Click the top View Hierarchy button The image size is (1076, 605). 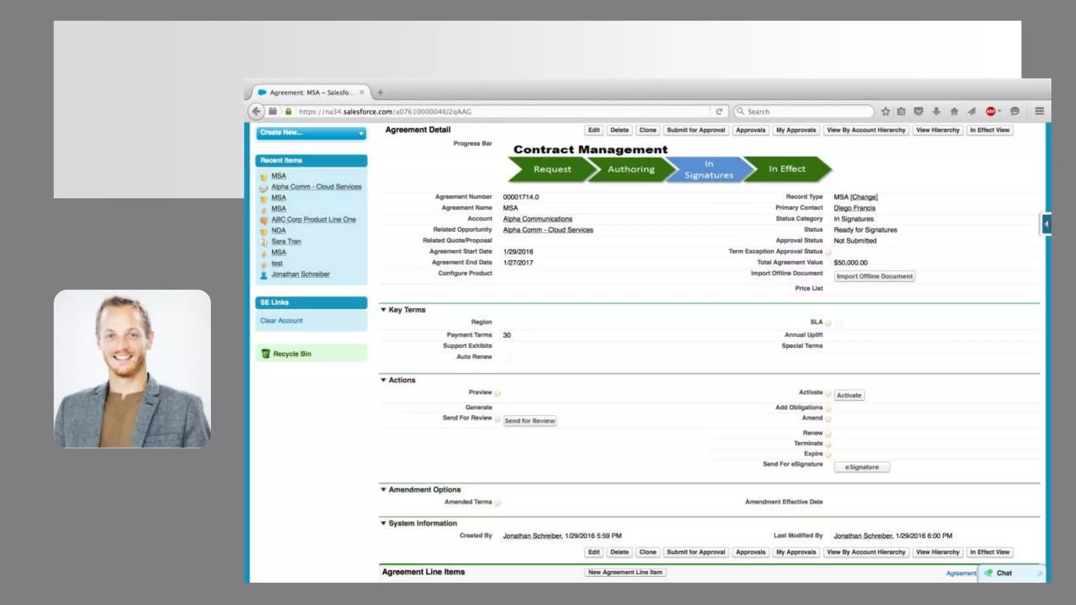(x=937, y=130)
